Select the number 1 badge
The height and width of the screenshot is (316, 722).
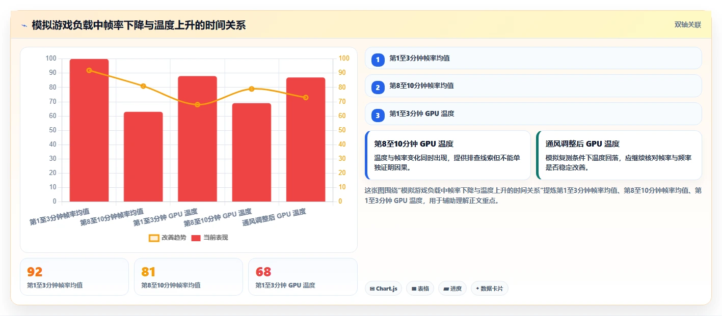tap(378, 60)
